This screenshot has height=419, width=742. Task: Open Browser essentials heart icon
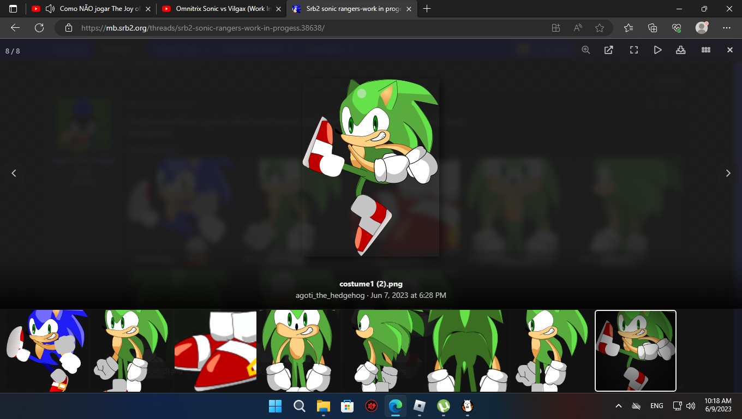677,28
